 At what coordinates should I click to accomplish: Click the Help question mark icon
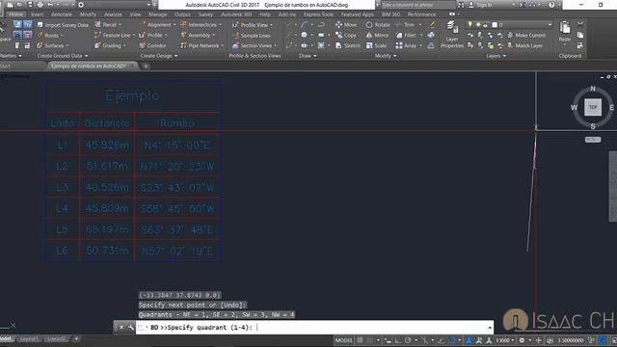pos(551,5)
